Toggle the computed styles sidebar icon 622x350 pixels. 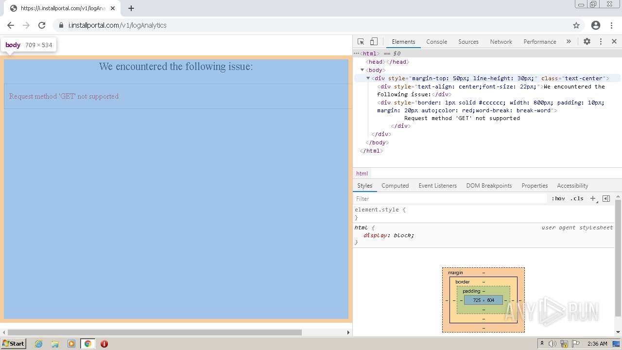pos(606,198)
